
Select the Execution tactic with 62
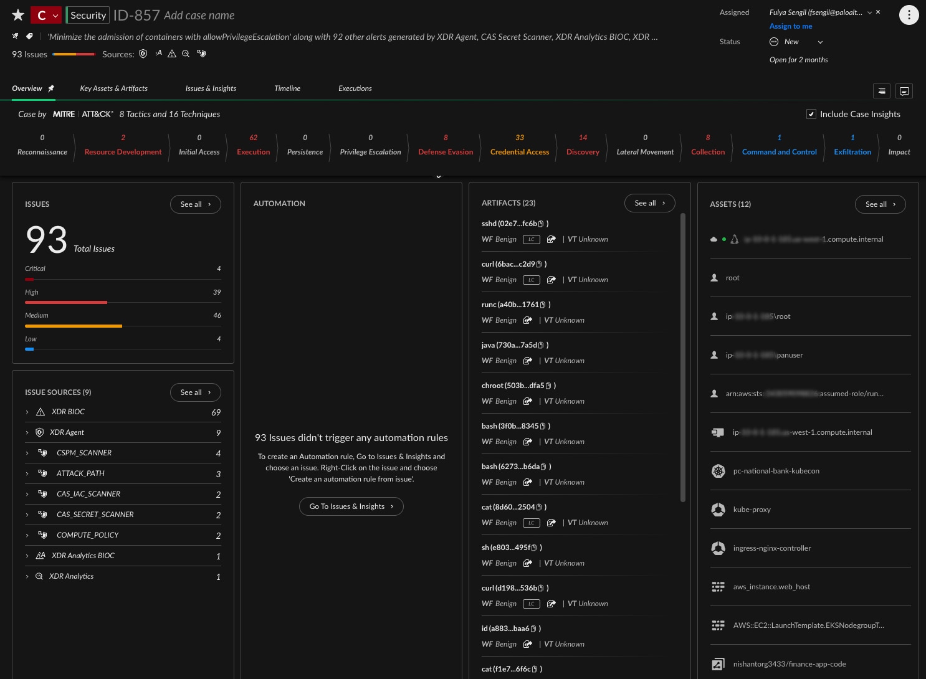(254, 145)
